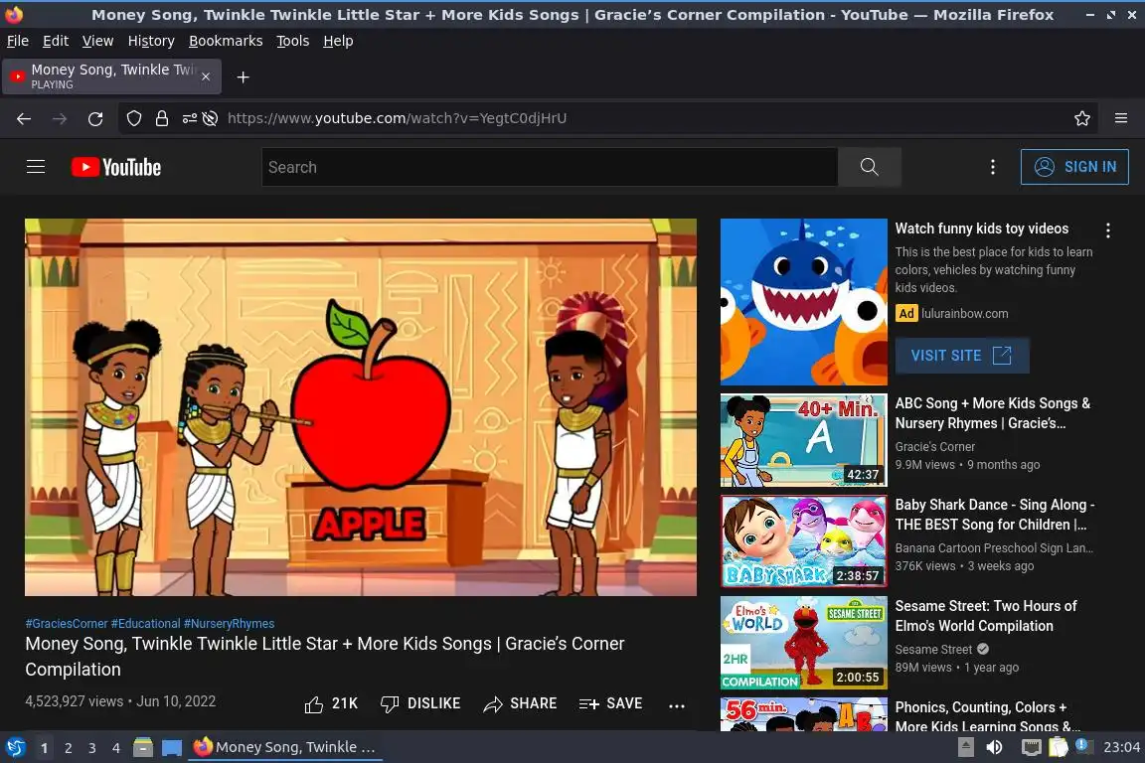Screen dimensions: 1145x763
Task: Open the ad options three-dot menu
Action: (x=1108, y=230)
